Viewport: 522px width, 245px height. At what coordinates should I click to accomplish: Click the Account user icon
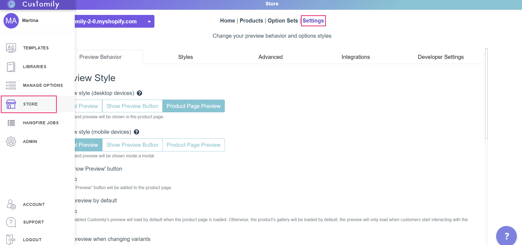click(x=11, y=205)
